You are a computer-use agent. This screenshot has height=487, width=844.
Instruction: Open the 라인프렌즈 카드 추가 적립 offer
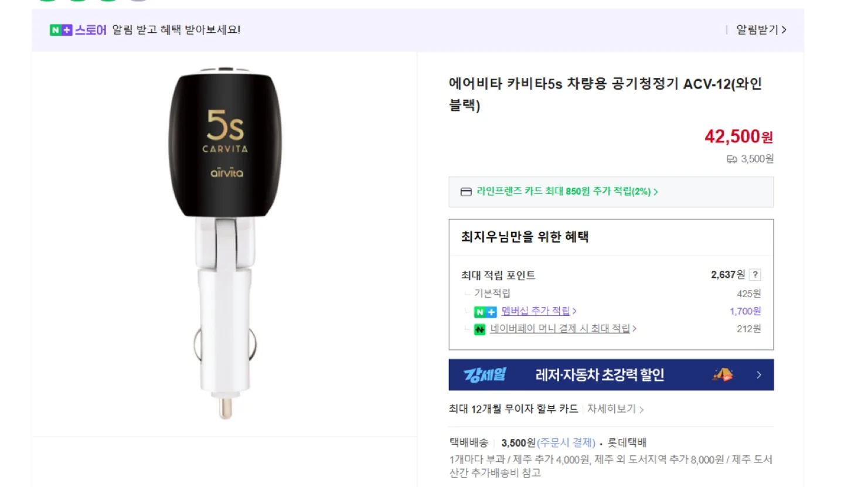pyautogui.click(x=567, y=192)
